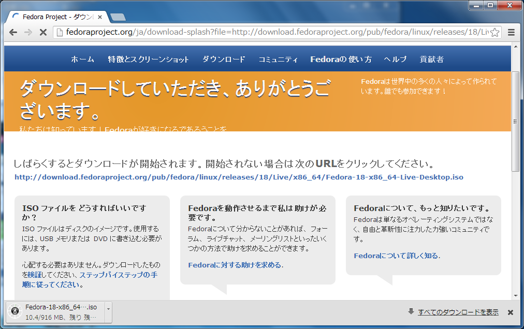Click the download progress disc icon

click(x=14, y=311)
